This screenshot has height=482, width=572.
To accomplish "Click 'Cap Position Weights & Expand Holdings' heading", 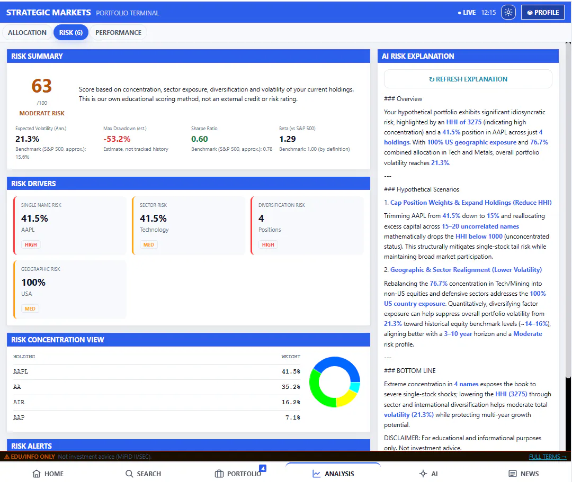I will [x=471, y=203].
